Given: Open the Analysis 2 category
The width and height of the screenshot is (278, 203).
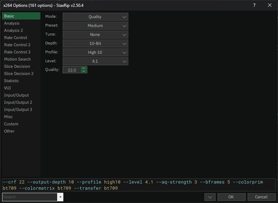Looking at the screenshot, I should coord(21,31).
